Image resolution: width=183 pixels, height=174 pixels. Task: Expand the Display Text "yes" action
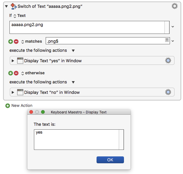click(x=13, y=61)
